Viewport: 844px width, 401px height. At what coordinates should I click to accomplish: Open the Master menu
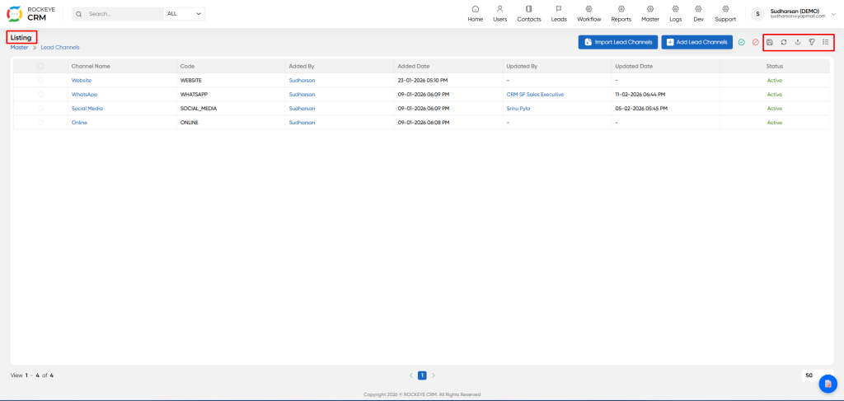[650, 14]
